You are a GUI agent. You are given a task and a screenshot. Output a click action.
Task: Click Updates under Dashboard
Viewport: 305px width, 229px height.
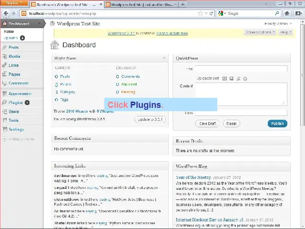[x=11, y=38]
